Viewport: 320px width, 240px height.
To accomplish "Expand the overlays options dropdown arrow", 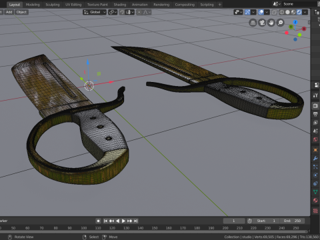I will [x=267, y=12].
